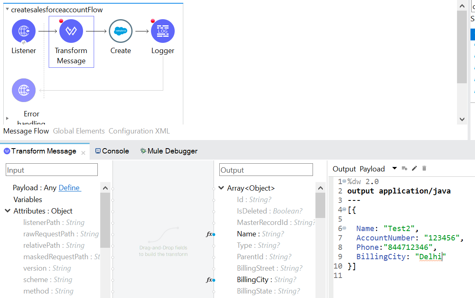This screenshot has width=475, height=298.
Task: Click the add new target icon
Action: pyautogui.click(x=404, y=168)
